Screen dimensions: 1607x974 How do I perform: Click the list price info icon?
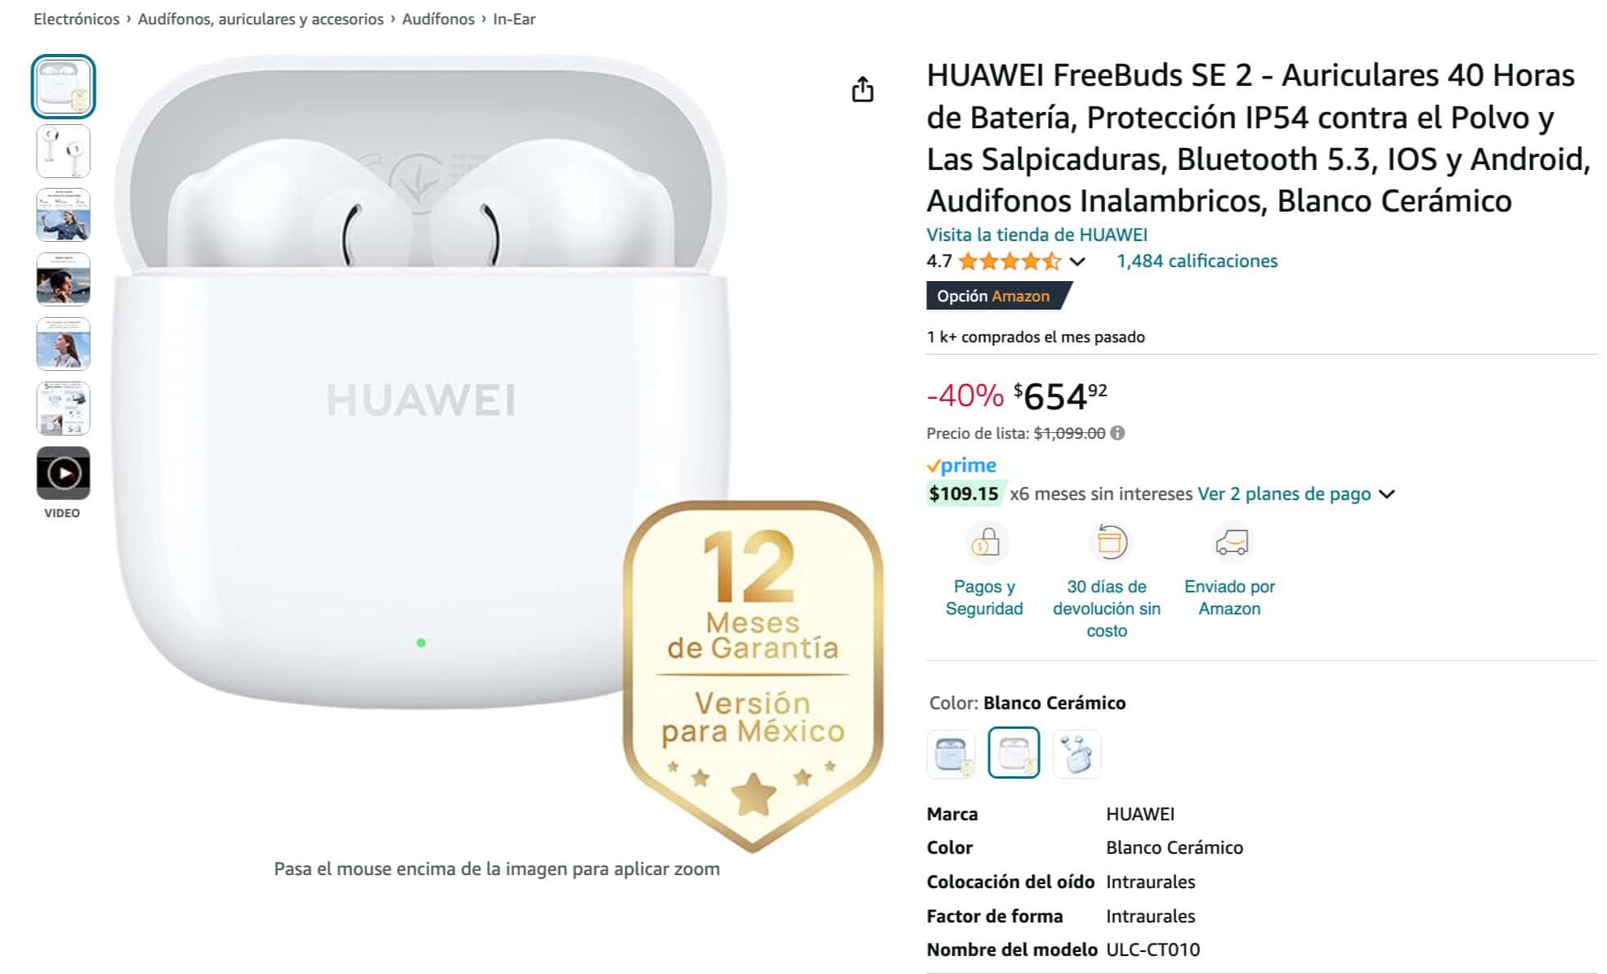(x=1117, y=433)
